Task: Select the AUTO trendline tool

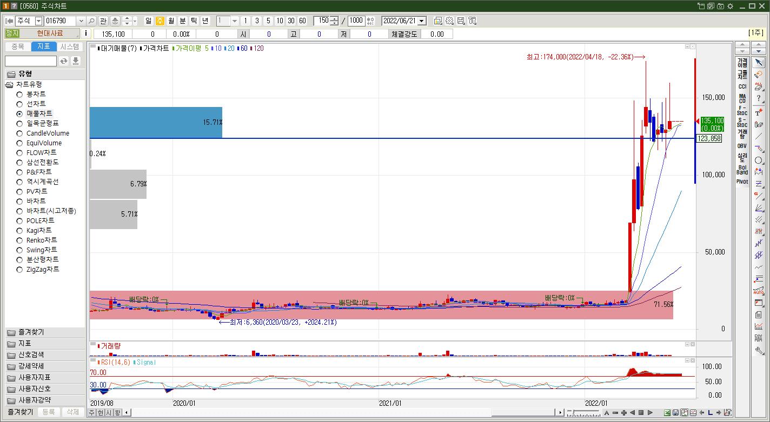Action: [759, 291]
